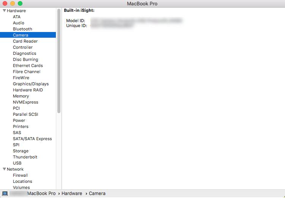Open the Audio hardware entry
This screenshot has width=285, height=200.
(x=18, y=23)
